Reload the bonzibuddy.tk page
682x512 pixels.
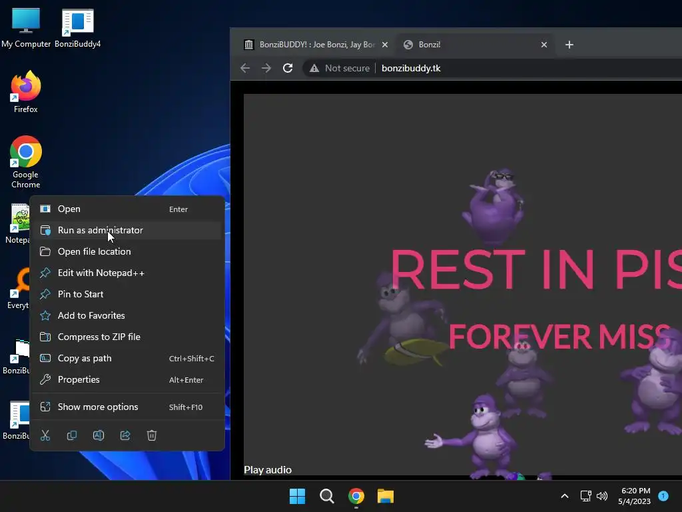coord(288,68)
